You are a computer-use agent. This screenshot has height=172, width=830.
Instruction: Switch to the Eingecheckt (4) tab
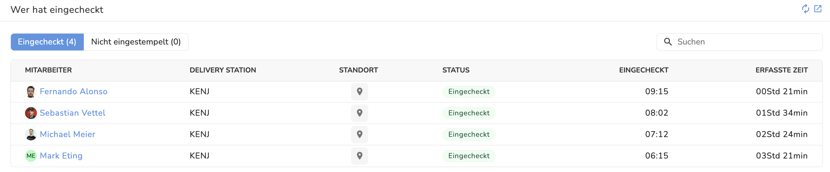click(x=47, y=42)
